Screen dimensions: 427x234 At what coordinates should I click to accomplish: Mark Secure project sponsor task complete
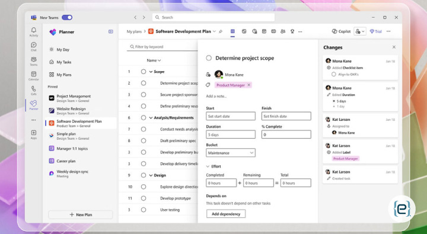pyautogui.click(x=144, y=95)
